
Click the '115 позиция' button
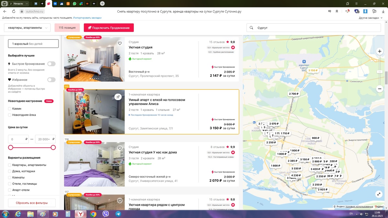click(x=67, y=28)
